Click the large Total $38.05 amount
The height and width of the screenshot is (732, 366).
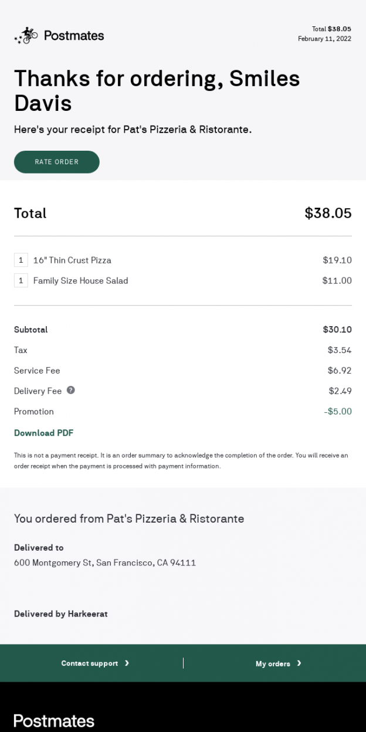click(x=328, y=213)
